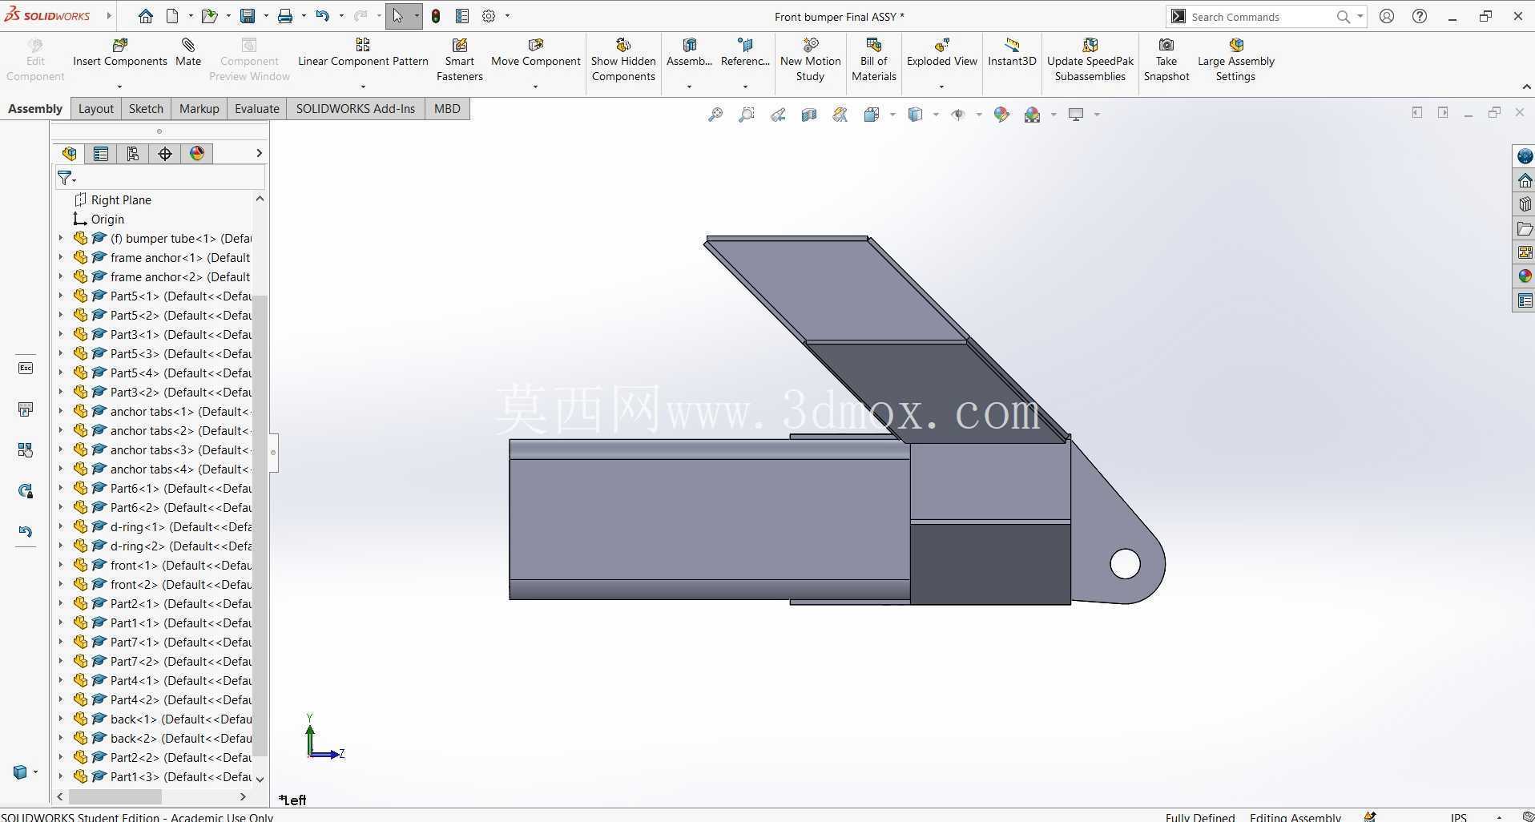Click Exploded View tool
Screen dimensions: 1535x822
coord(941,53)
